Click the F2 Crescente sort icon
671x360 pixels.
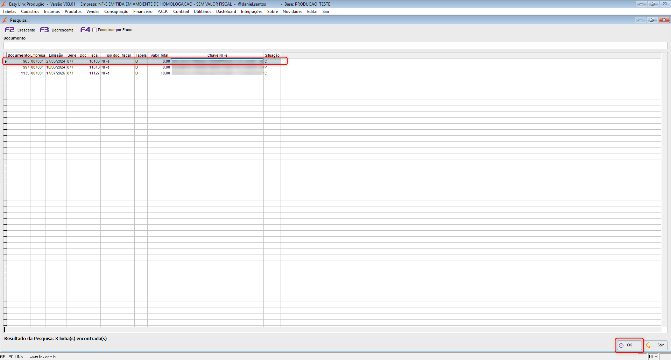click(x=9, y=30)
